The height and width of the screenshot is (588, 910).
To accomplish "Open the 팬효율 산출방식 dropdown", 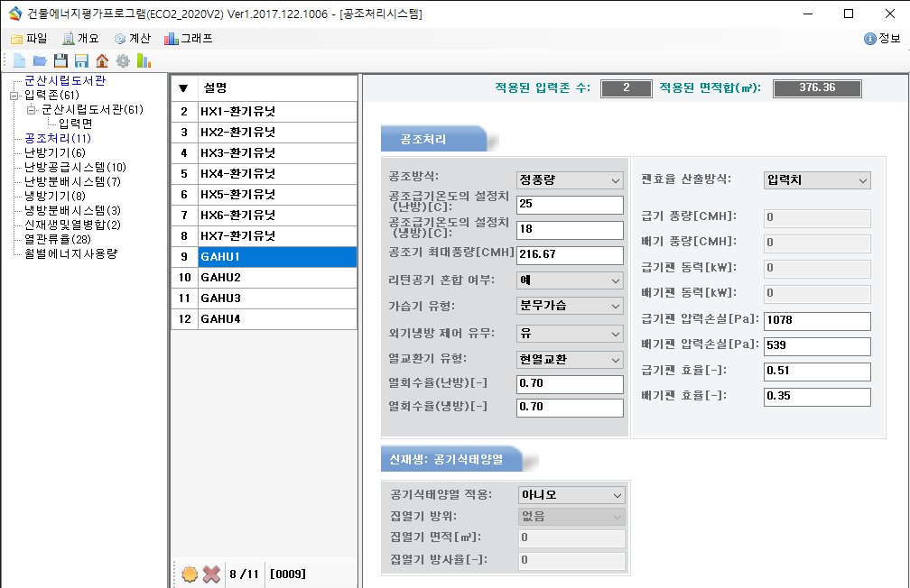I will (x=816, y=179).
